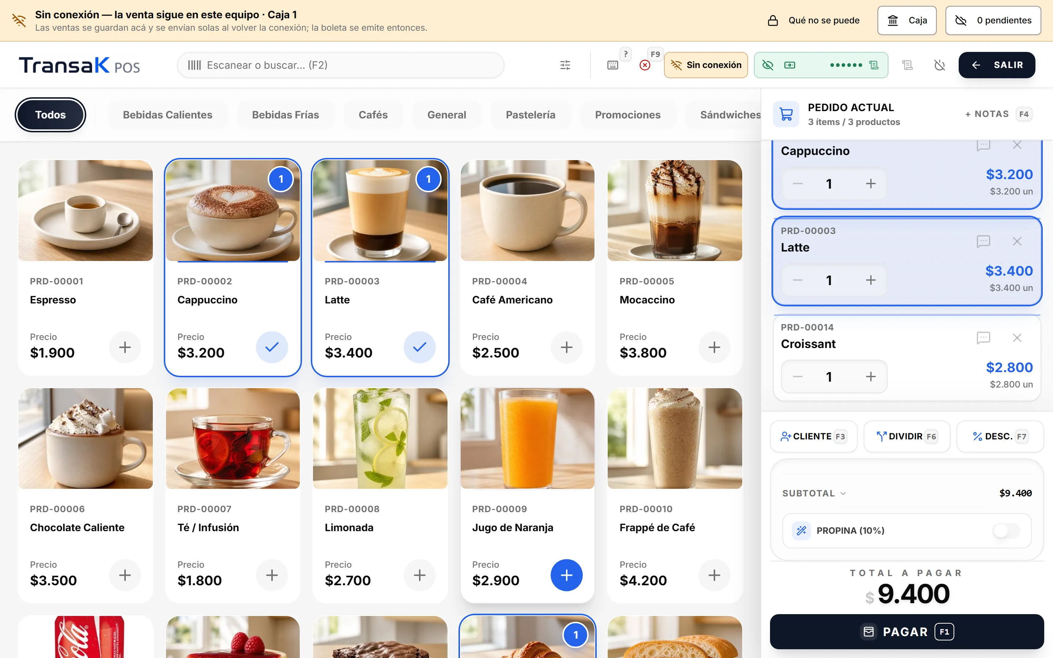Open the filter sliders icon beside search
Screen dimensions: 1053x658
pyautogui.click(x=565, y=65)
